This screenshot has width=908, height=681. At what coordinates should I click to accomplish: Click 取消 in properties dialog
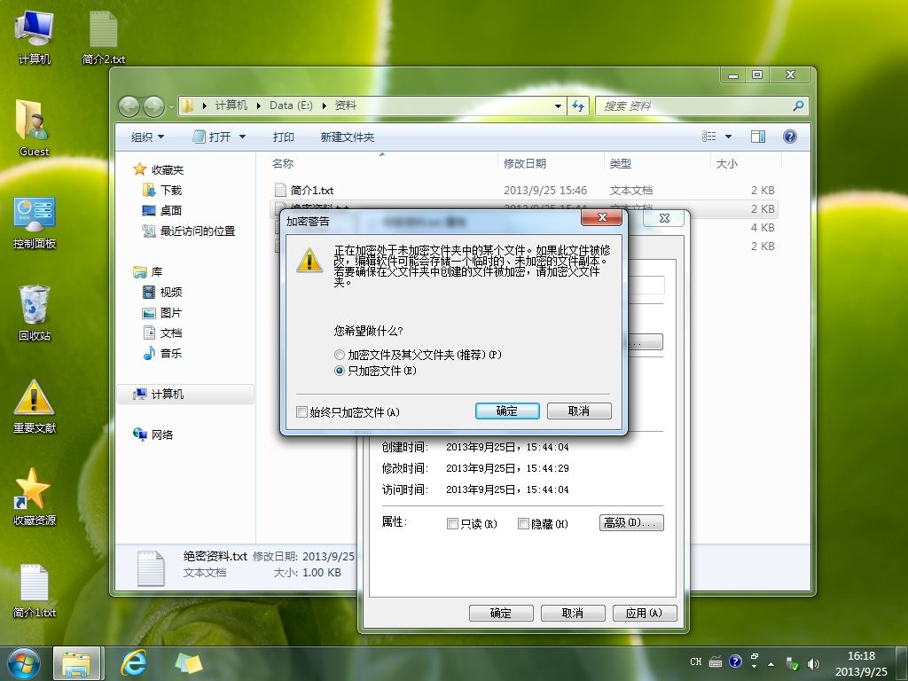tap(573, 614)
